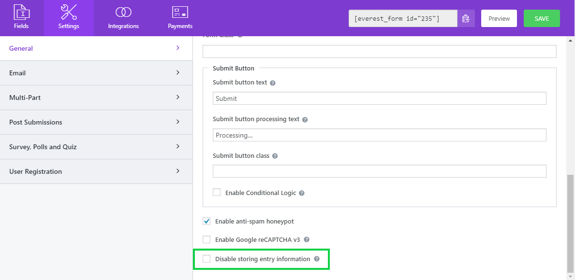Enable Conditional Logic checkbox
The width and height of the screenshot is (575, 280).
(217, 192)
